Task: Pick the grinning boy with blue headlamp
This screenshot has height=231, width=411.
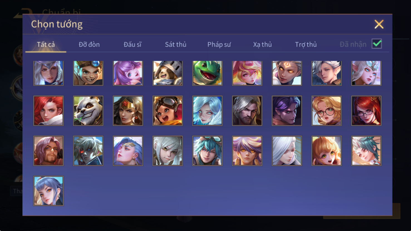Action: (x=88, y=73)
